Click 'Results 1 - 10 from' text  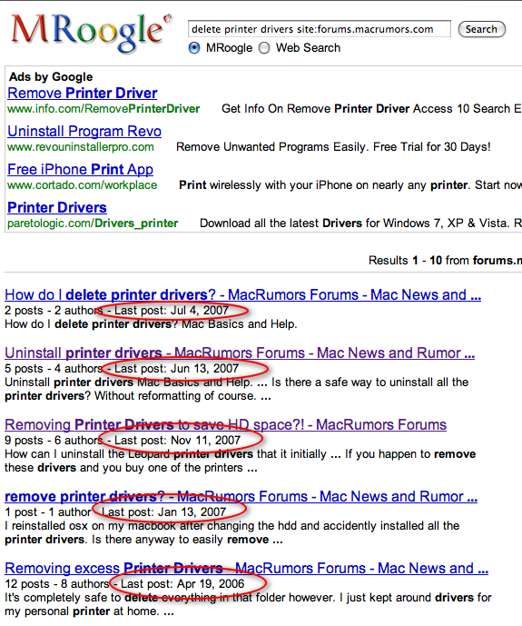pos(419,260)
